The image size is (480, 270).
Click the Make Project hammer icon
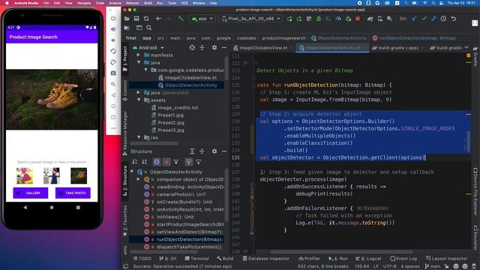tap(181, 19)
